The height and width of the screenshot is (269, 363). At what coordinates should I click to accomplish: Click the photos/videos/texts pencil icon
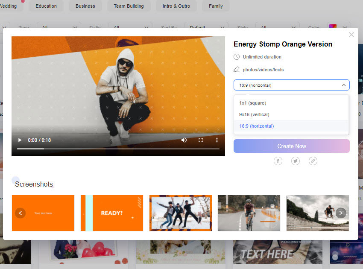[237, 70]
